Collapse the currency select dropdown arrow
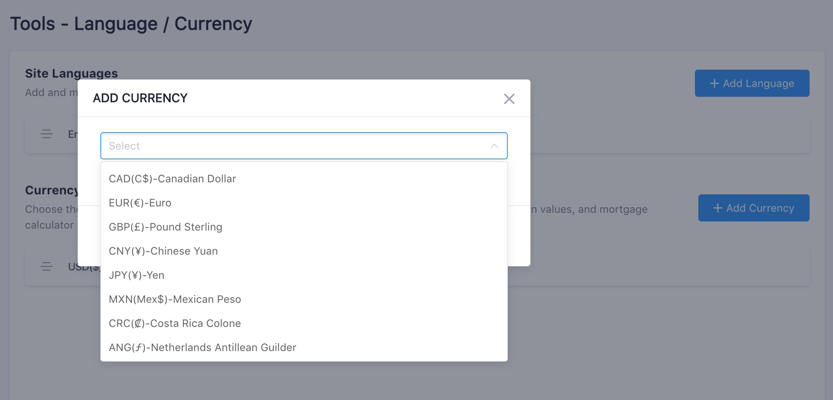Image resolution: width=833 pixels, height=400 pixels. (x=494, y=146)
